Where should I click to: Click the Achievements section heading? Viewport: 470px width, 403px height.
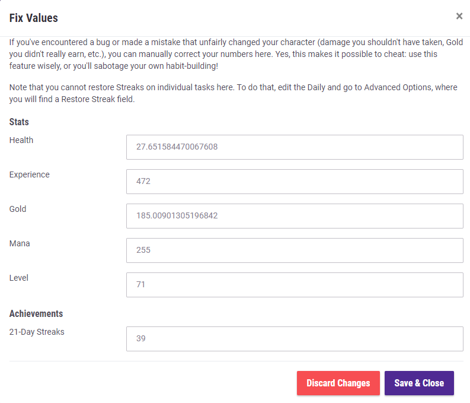click(x=36, y=314)
